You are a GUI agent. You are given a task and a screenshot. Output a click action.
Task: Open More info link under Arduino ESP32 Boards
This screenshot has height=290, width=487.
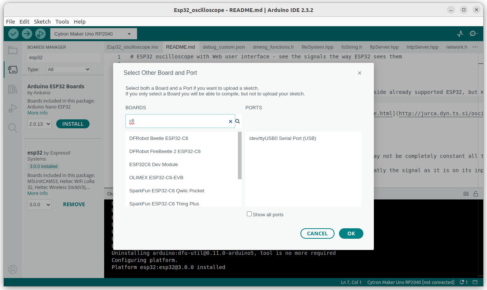pos(37,113)
